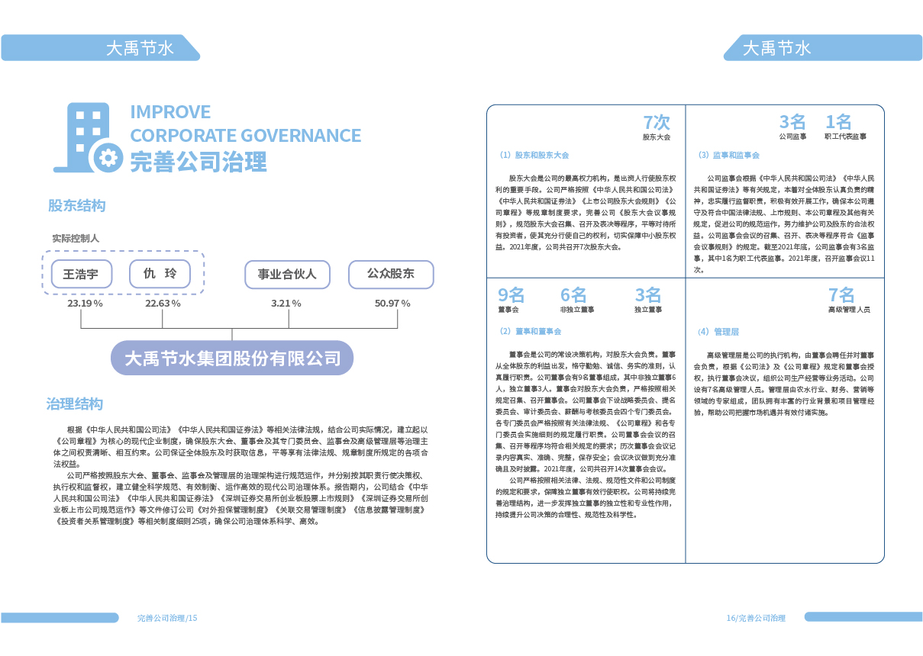Screen dimensions: 923x656
Task: Click the (4) 管理层 subheading
Action: click(718, 332)
